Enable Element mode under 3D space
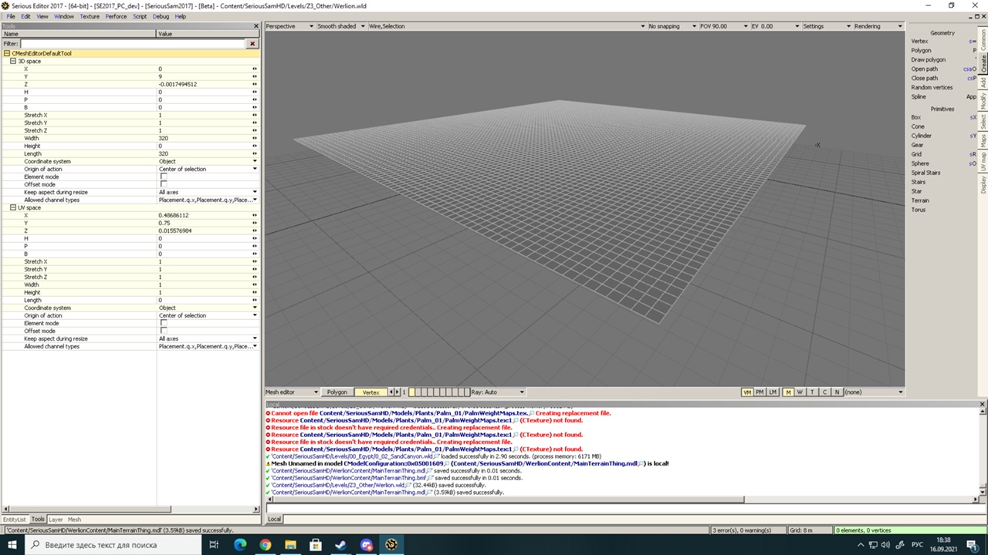The image size is (988, 555). click(164, 177)
